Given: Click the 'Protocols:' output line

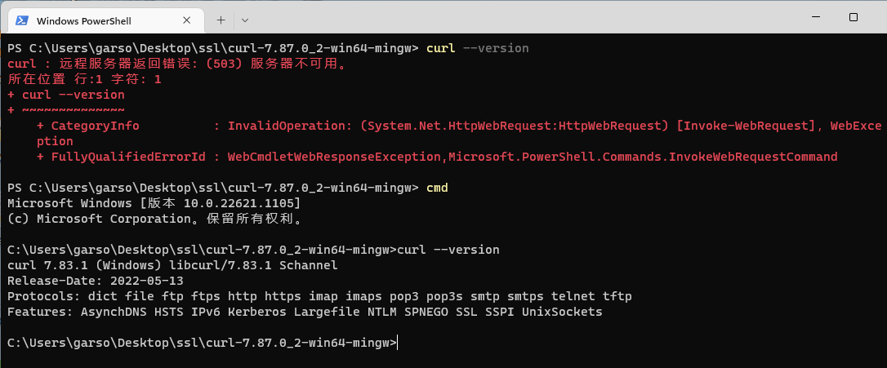Looking at the screenshot, I should [319, 295].
